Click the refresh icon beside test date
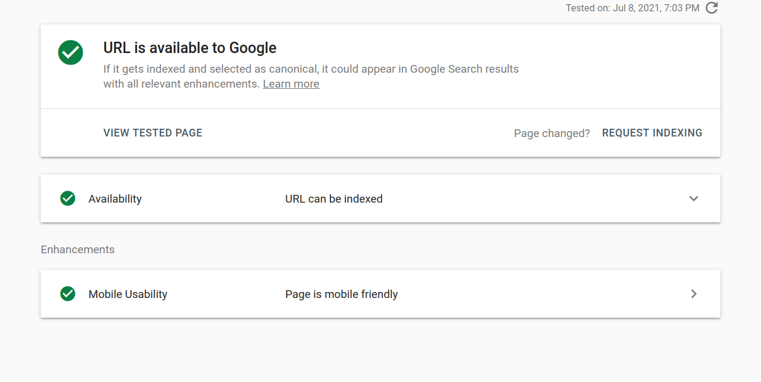 [711, 8]
